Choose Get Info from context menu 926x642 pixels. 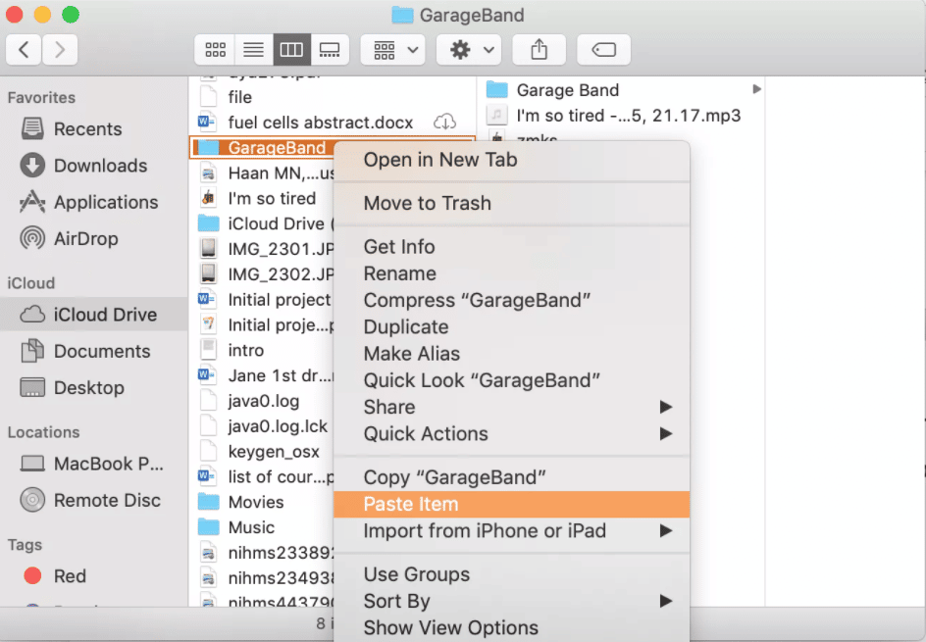click(511, 247)
